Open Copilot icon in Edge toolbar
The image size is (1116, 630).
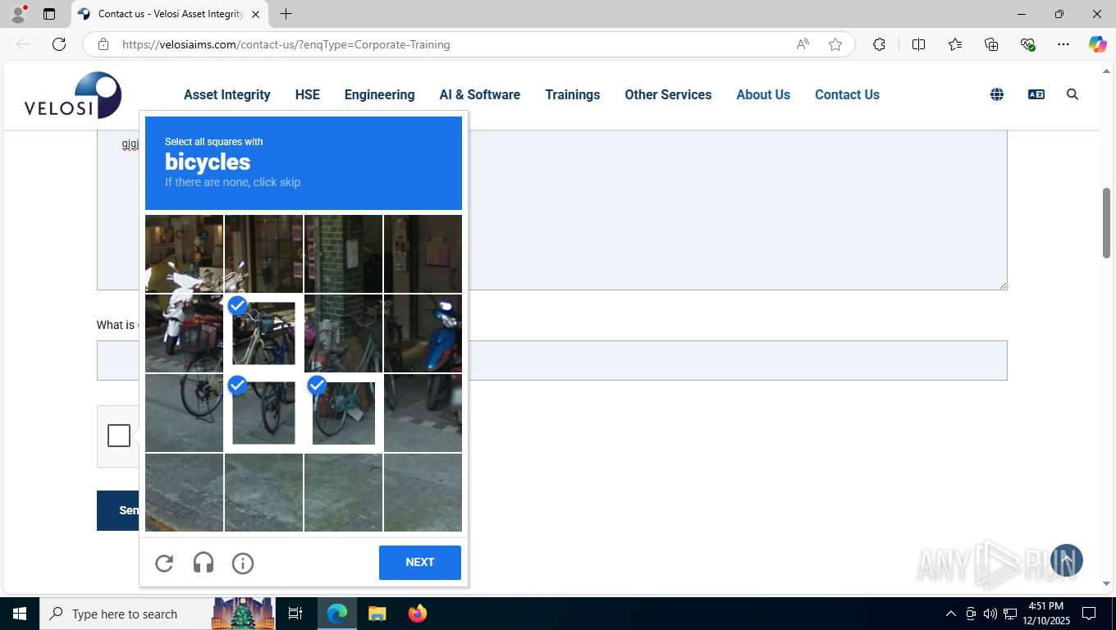click(x=1098, y=44)
